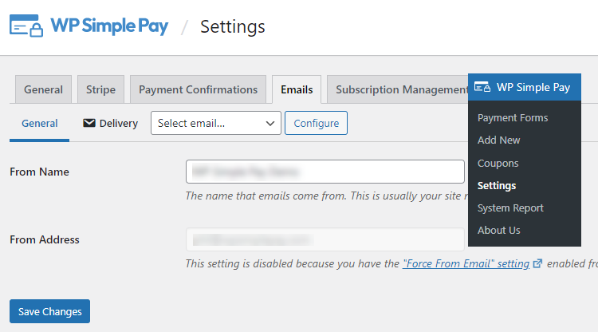
Task: Open the Subscription Management tab
Action: (399, 89)
